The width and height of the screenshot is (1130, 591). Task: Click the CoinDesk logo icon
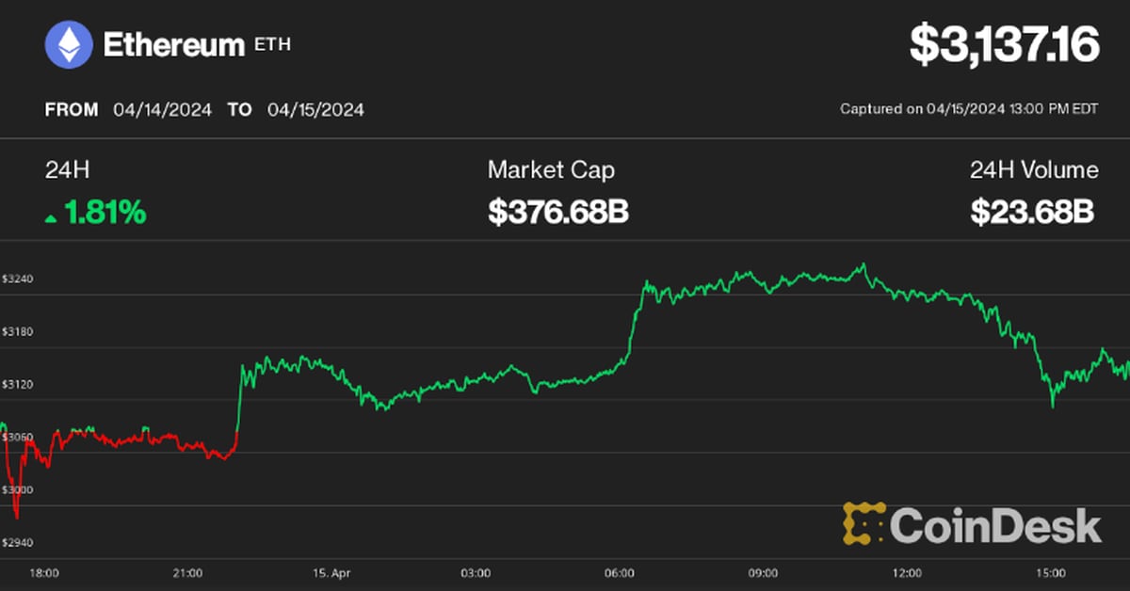pyautogui.click(x=864, y=524)
